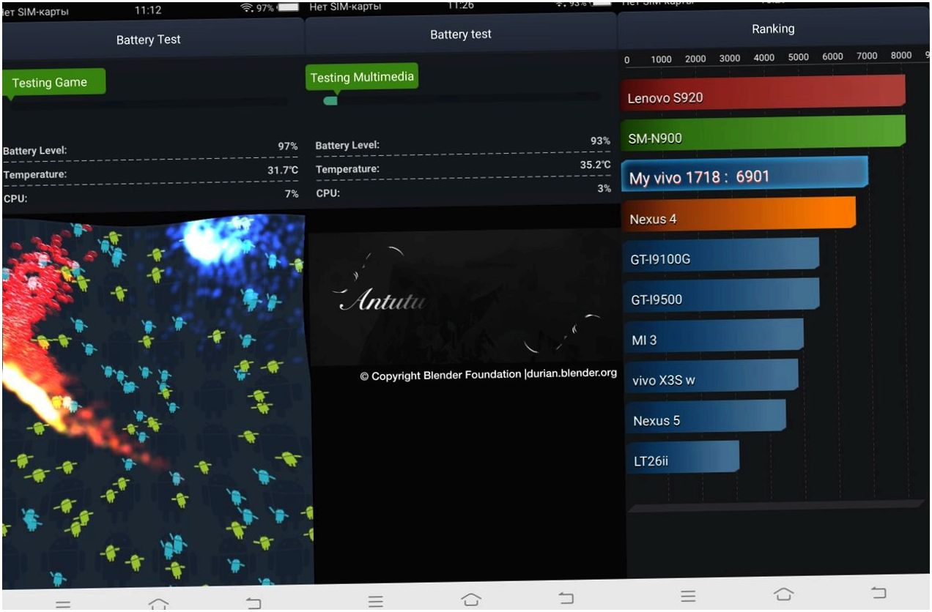Image resolution: width=932 pixels, height=612 pixels.
Task: Select the My vivo 1718 : 6901 bar
Action: [x=744, y=175]
